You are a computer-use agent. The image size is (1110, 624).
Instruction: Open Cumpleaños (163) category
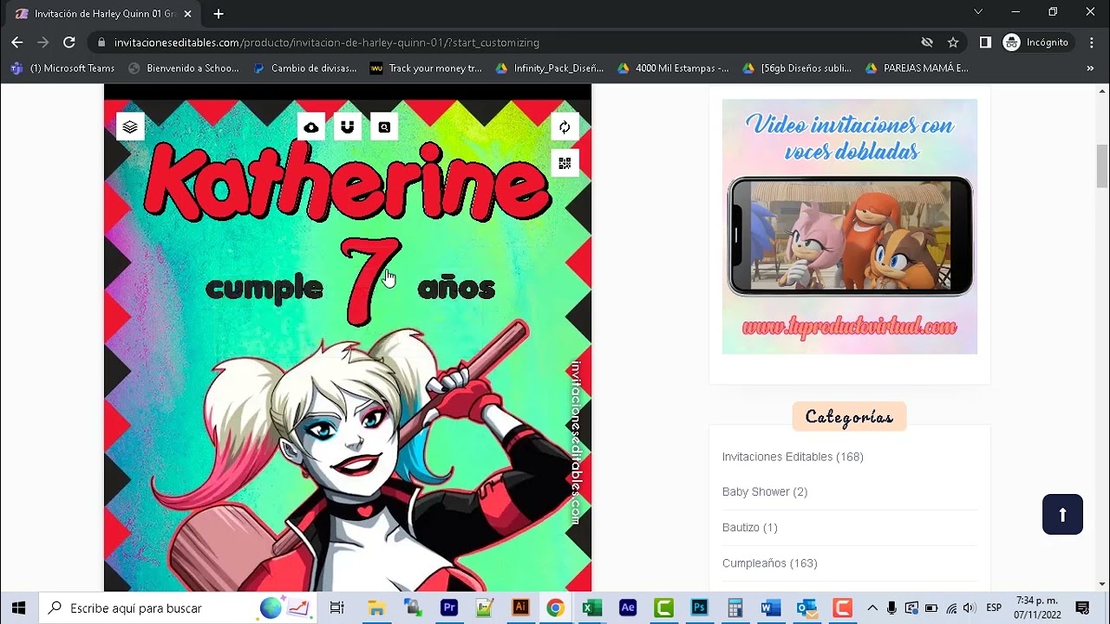click(x=770, y=563)
